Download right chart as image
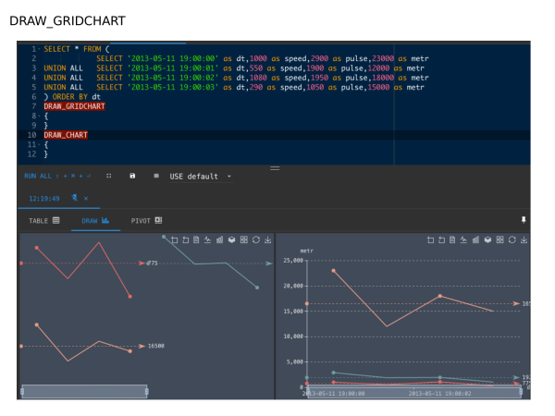The height and width of the screenshot is (416, 555). coord(524,240)
